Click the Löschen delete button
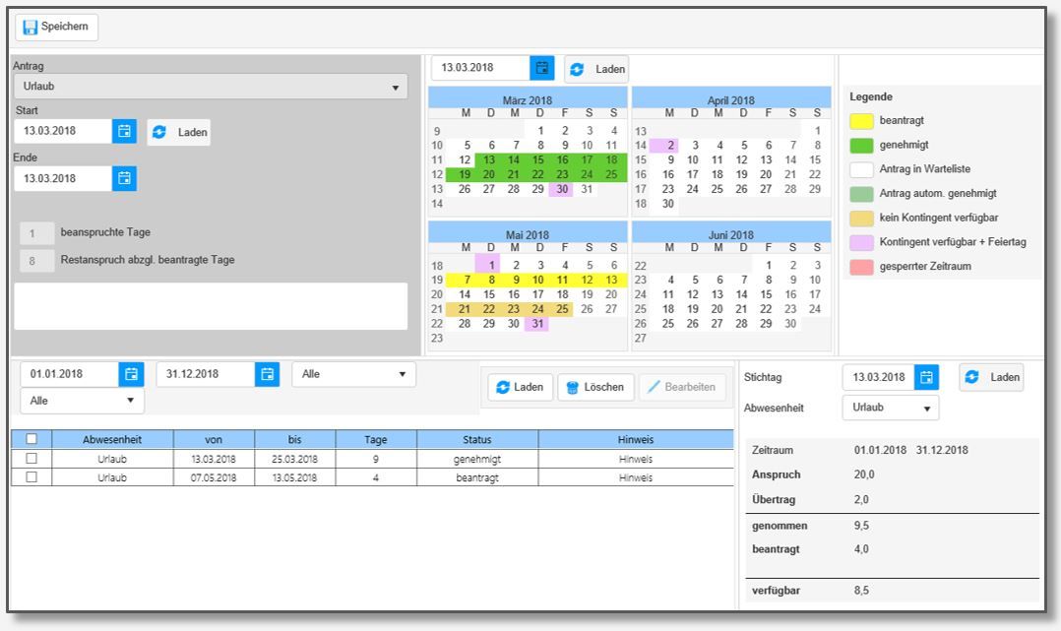This screenshot has height=631, width=1061. point(596,387)
